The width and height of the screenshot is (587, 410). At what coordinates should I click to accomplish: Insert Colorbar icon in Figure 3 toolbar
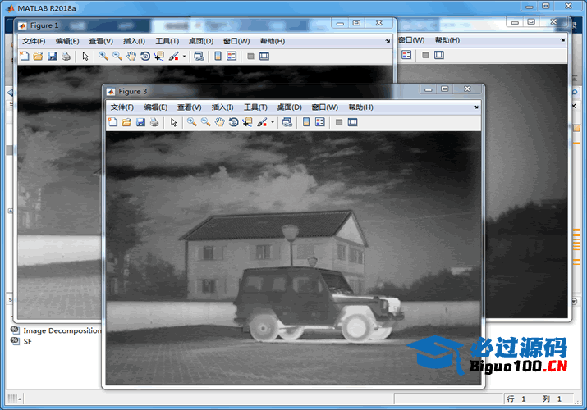click(x=306, y=122)
